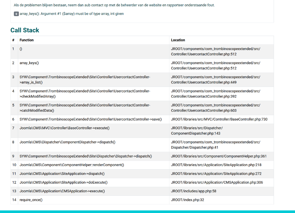Click the ComponentHelper::renderComponent() entry
295x213 pixels.
72,165
